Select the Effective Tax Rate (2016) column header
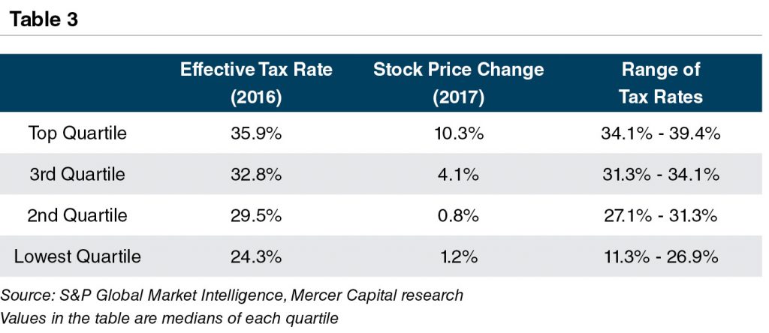Viewport: 769px width, 333px height. point(256,82)
